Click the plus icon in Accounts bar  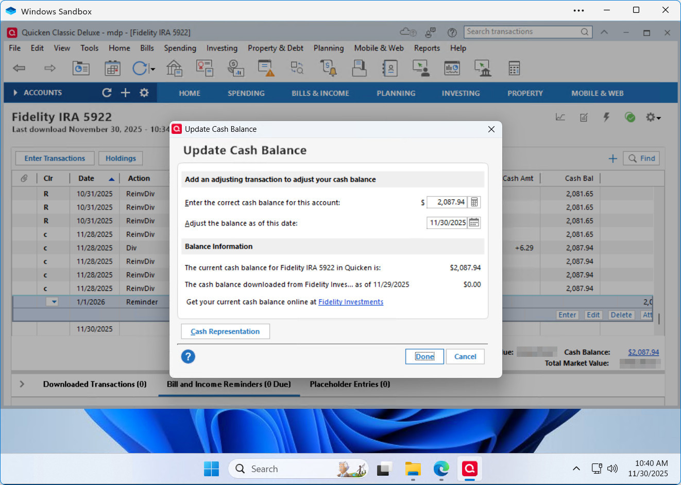pos(125,93)
